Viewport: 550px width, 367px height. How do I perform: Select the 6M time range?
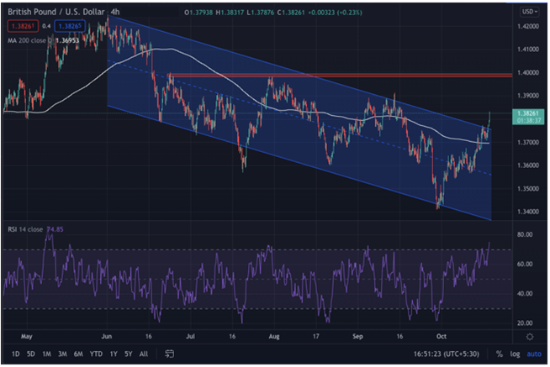tap(78, 354)
